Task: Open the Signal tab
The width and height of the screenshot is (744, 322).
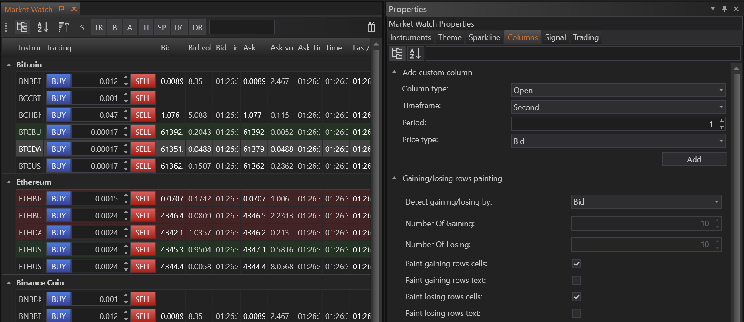Action: 555,37
